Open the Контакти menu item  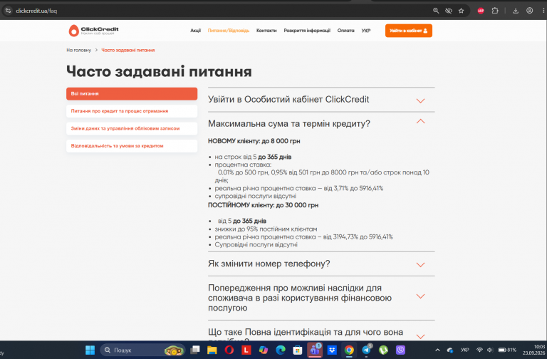point(266,31)
